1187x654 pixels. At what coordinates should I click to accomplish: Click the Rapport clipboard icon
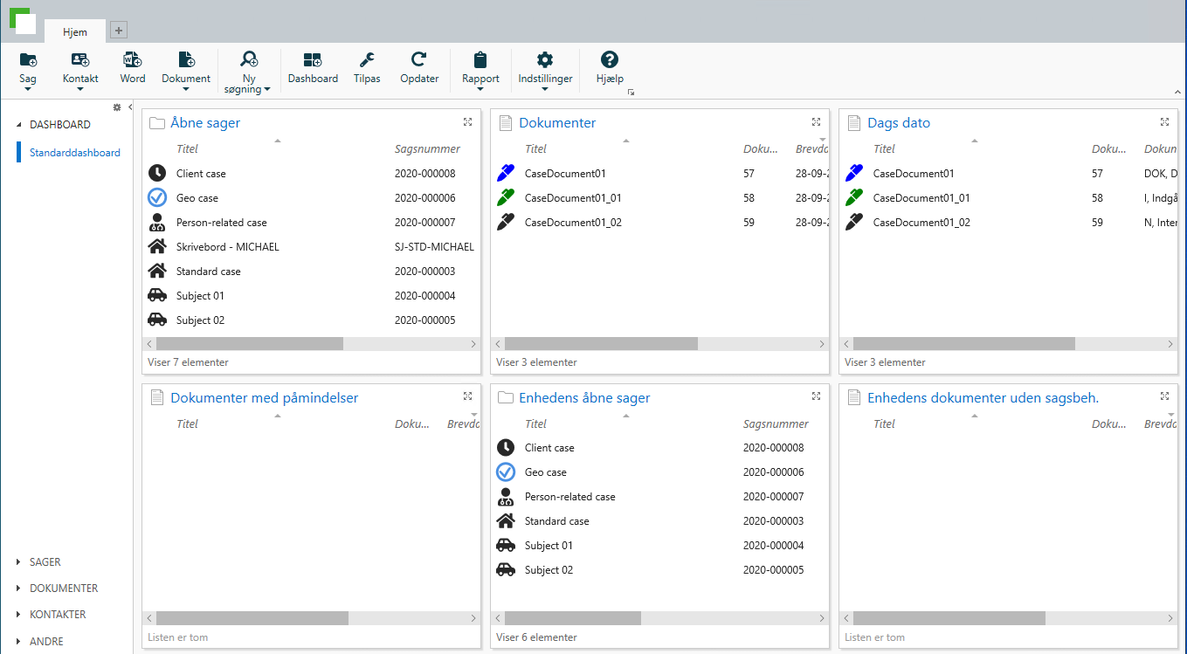coord(480,59)
